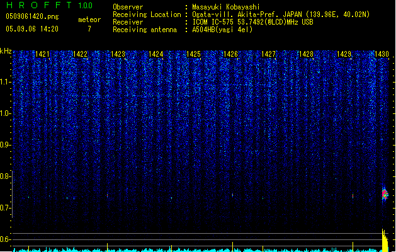Click the yellow meteor marker between 1422 and 1423
Viewport: 396px width, 252px height.
tap(107, 247)
